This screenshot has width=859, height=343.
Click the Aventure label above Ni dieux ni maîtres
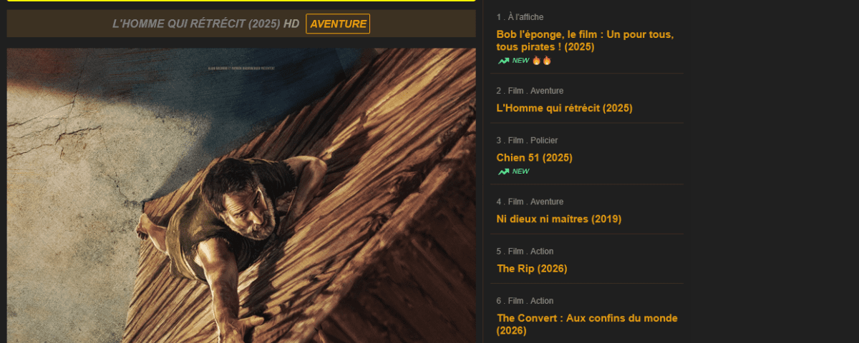pyautogui.click(x=547, y=202)
